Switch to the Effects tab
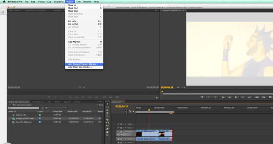 [x=57, y=102]
